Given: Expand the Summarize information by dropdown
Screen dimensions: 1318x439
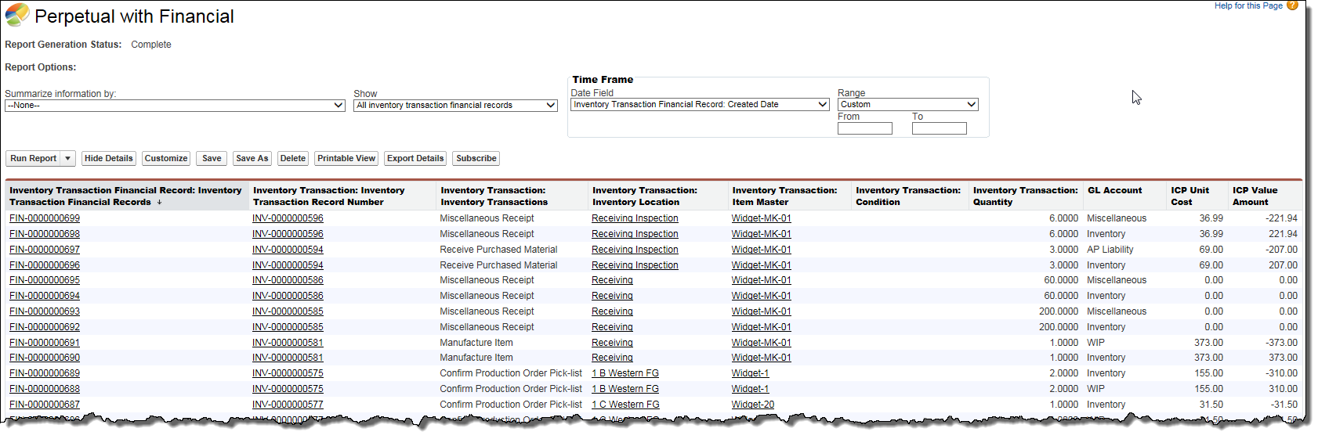Looking at the screenshot, I should tap(175, 106).
